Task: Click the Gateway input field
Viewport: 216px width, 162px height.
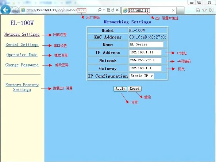Action: [145, 68]
